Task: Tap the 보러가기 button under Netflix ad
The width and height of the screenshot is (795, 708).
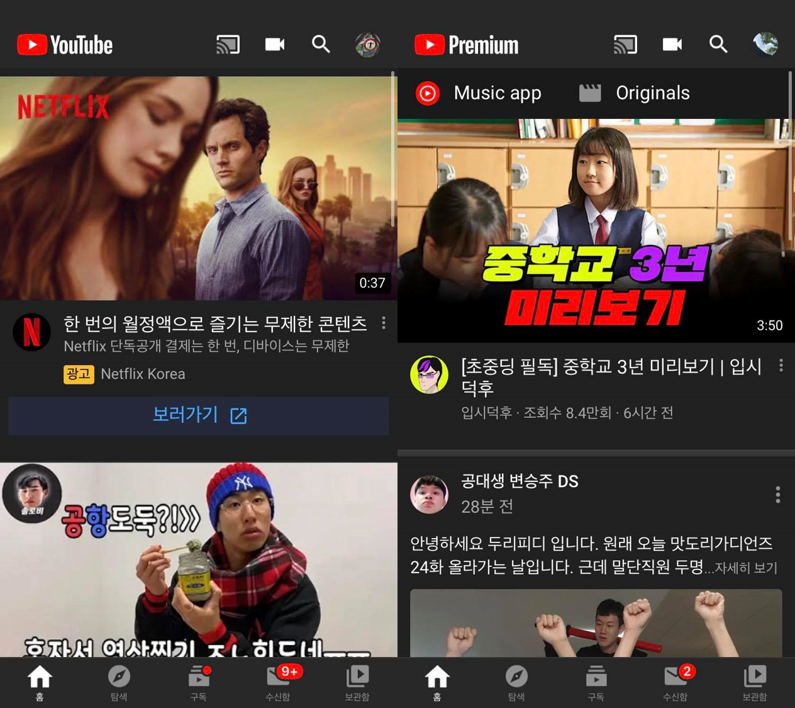Action: tap(199, 415)
